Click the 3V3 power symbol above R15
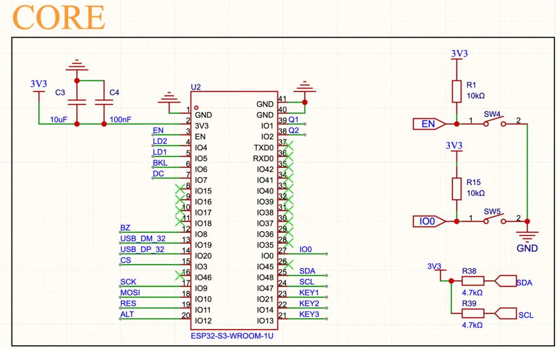Image resolution: width=557 pixels, height=349 pixels. coord(454,147)
